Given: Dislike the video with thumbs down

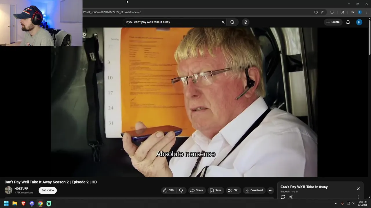Looking at the screenshot, I should coord(181,190).
